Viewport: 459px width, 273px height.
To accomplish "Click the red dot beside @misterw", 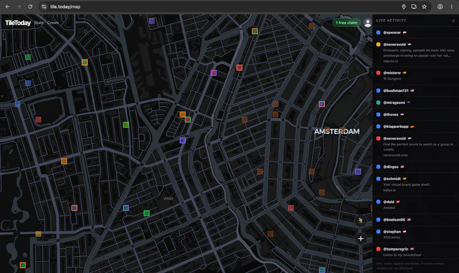I will (378, 73).
